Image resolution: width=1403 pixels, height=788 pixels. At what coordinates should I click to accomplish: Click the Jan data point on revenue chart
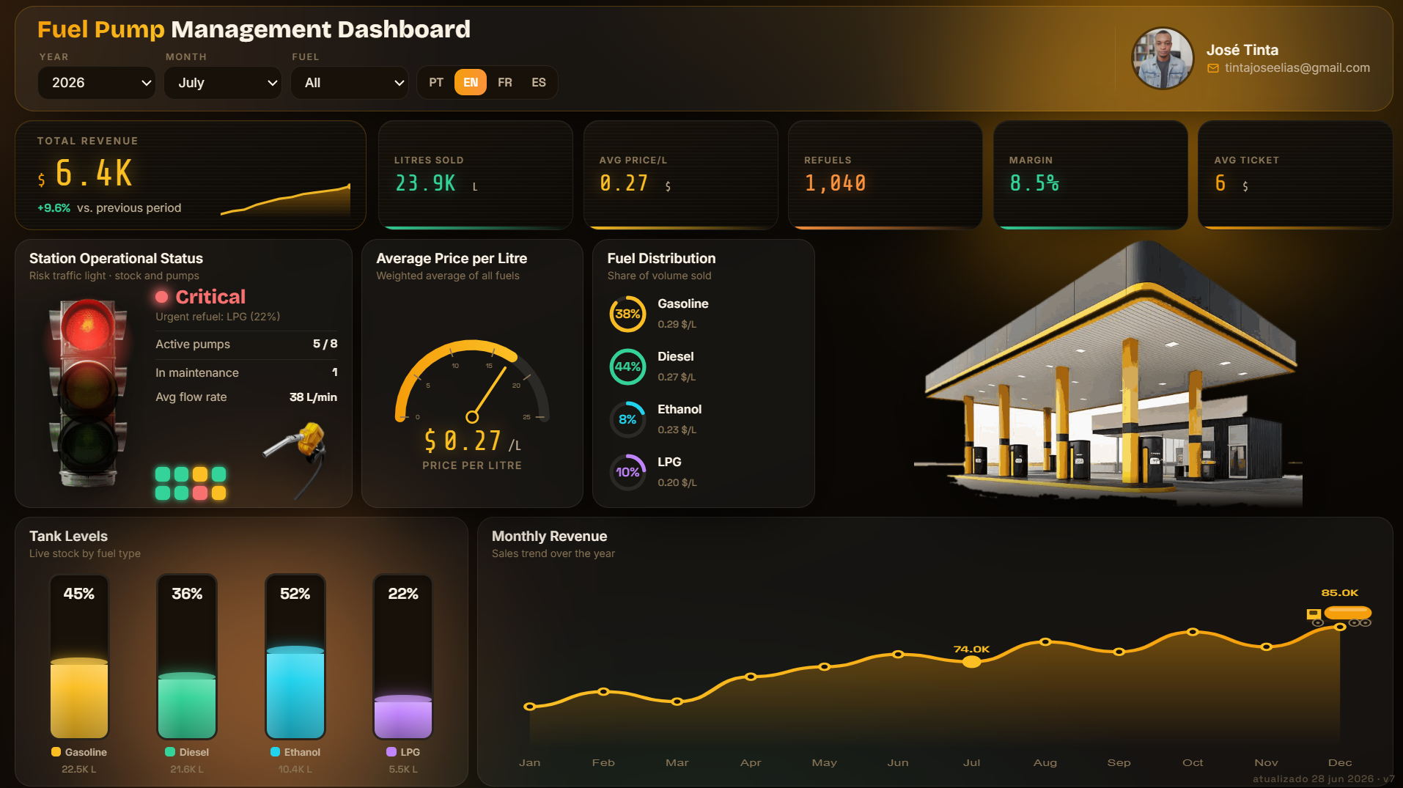529,707
